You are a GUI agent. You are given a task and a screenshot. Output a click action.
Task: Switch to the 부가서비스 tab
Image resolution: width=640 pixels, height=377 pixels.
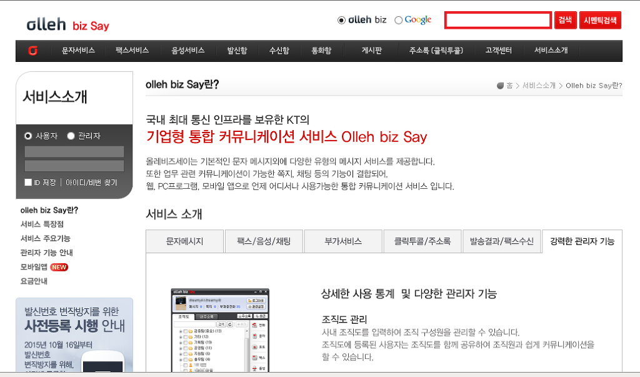pyautogui.click(x=343, y=241)
